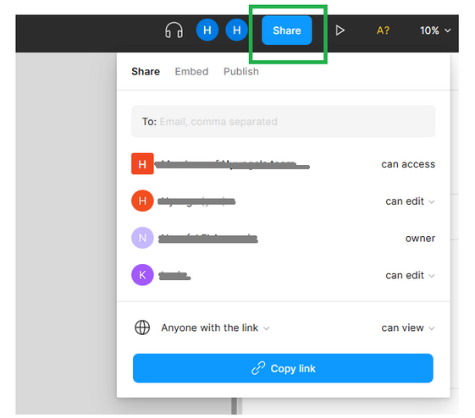The width and height of the screenshot is (475, 418).
Task: Click the blue Share button in toolbar
Action: coord(286,30)
